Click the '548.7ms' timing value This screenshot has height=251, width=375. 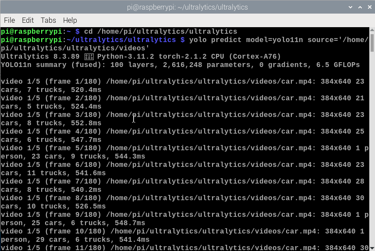click(x=130, y=223)
